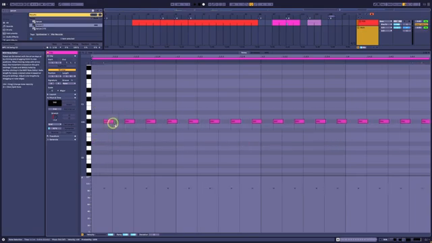The height and width of the screenshot is (243, 432).
Task: Select the magenta clip in arrangement
Action: click(286, 22)
